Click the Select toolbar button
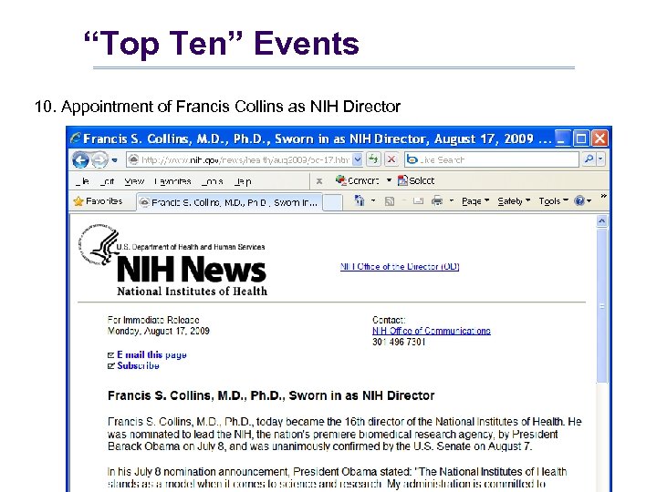657x492 pixels. point(416,180)
